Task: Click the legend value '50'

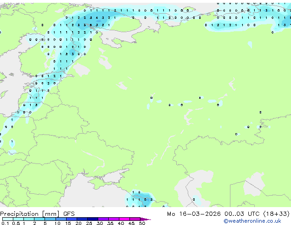Action: (x=142, y=223)
